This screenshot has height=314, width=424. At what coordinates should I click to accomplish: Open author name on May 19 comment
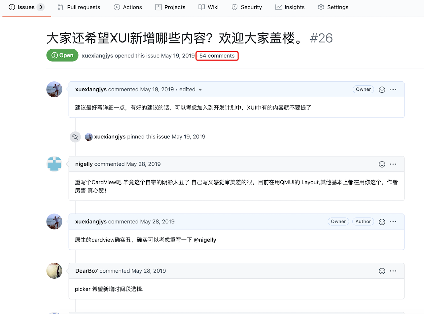(91, 89)
